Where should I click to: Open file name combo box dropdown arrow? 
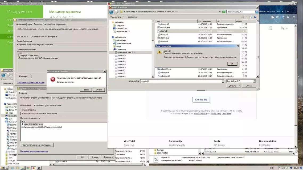(x=223, y=81)
